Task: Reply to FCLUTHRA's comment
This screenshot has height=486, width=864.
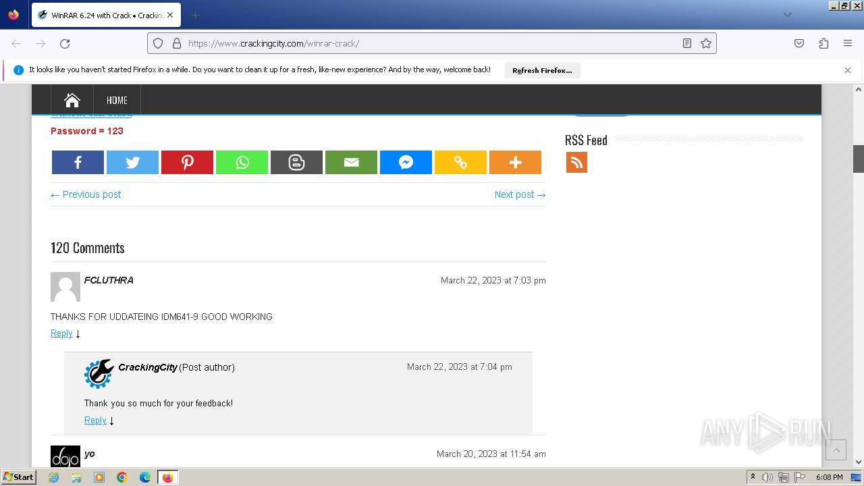Action: pyautogui.click(x=61, y=333)
